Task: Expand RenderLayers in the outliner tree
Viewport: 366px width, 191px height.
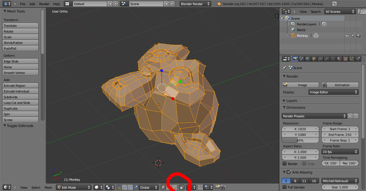Action: coord(289,24)
